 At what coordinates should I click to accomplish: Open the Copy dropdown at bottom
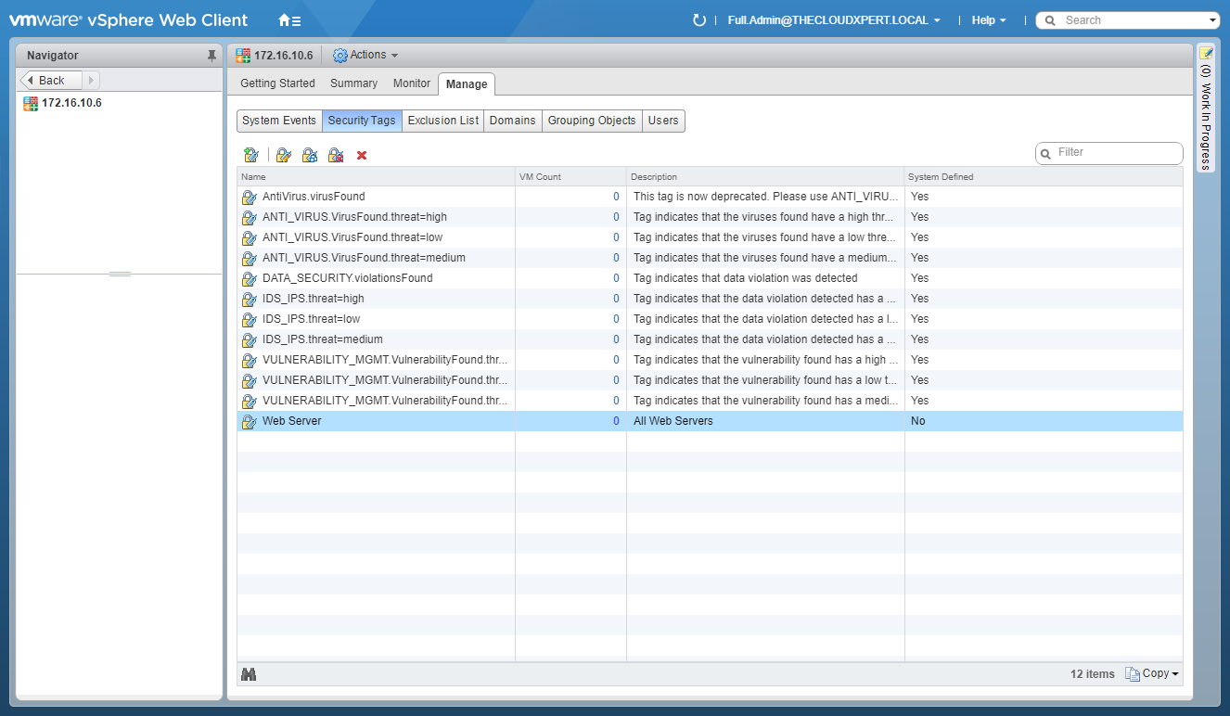click(1153, 674)
